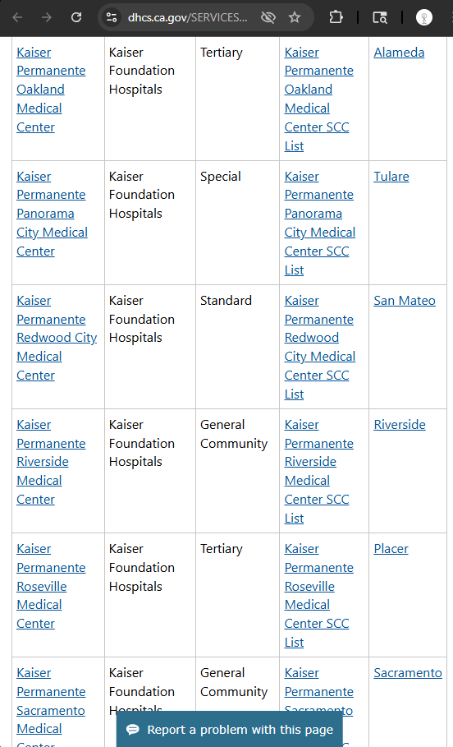The height and width of the screenshot is (747, 453).
Task: Open Kaiser Permanente Oakland Medical Center link
Action: pyautogui.click(x=51, y=90)
